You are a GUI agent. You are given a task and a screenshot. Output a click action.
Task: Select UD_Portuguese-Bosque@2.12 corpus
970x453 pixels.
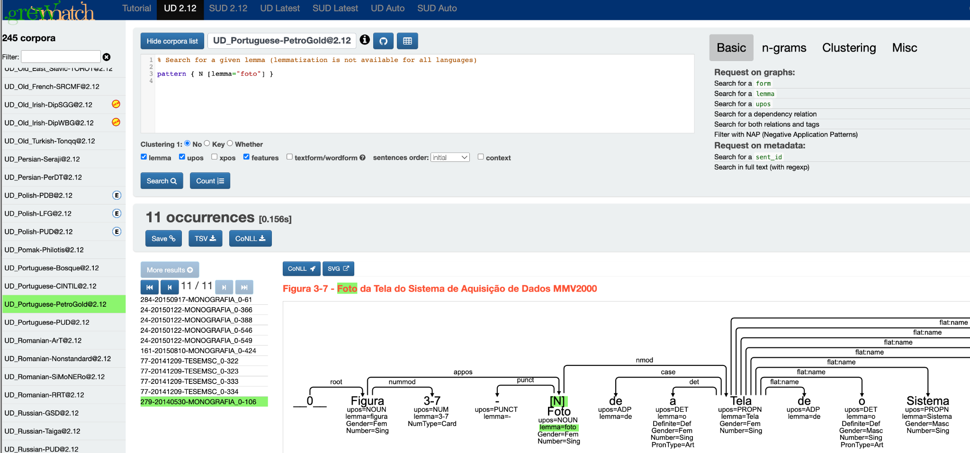click(52, 268)
